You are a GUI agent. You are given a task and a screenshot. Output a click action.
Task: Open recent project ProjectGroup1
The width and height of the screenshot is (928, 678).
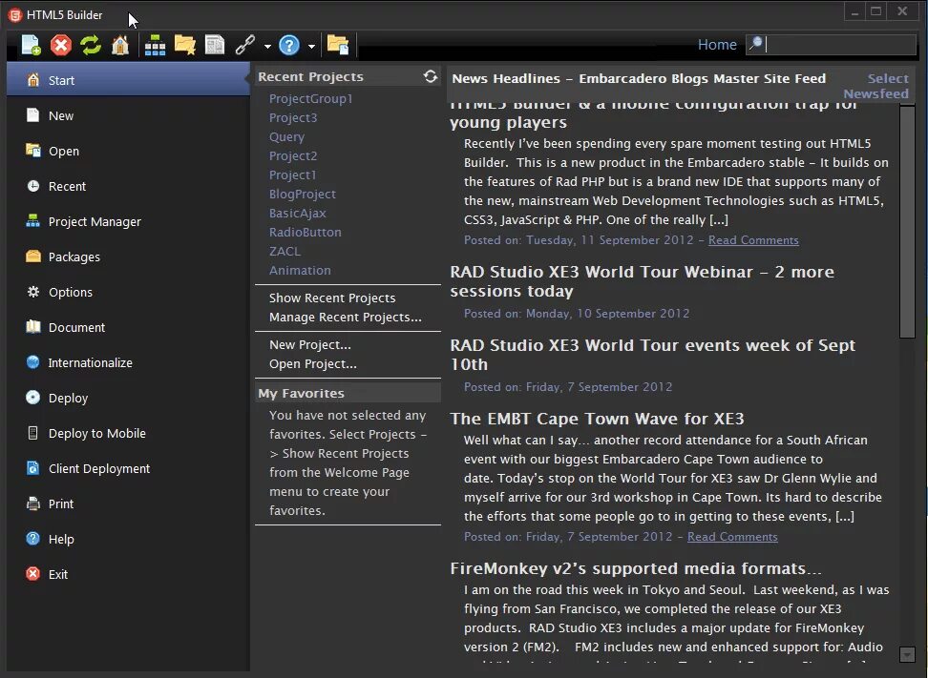[310, 99]
